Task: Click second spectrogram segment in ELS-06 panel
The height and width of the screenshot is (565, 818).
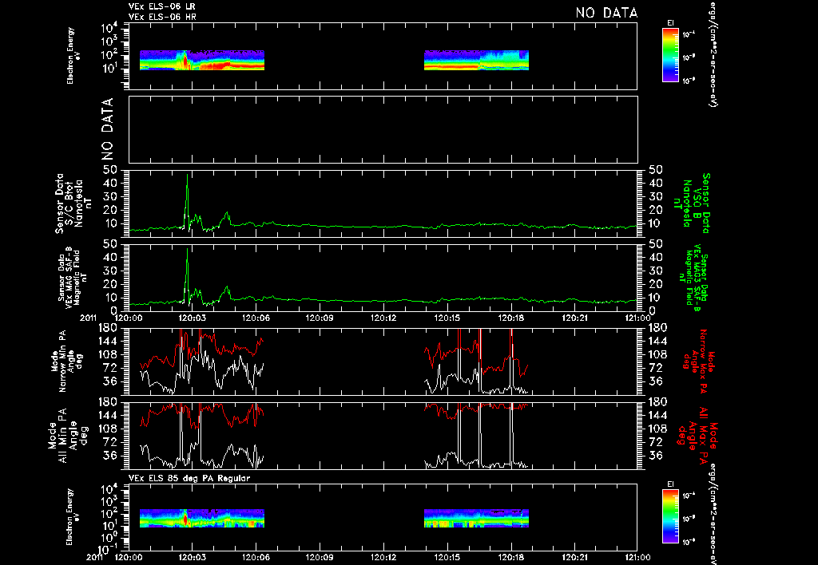Action: point(476,61)
